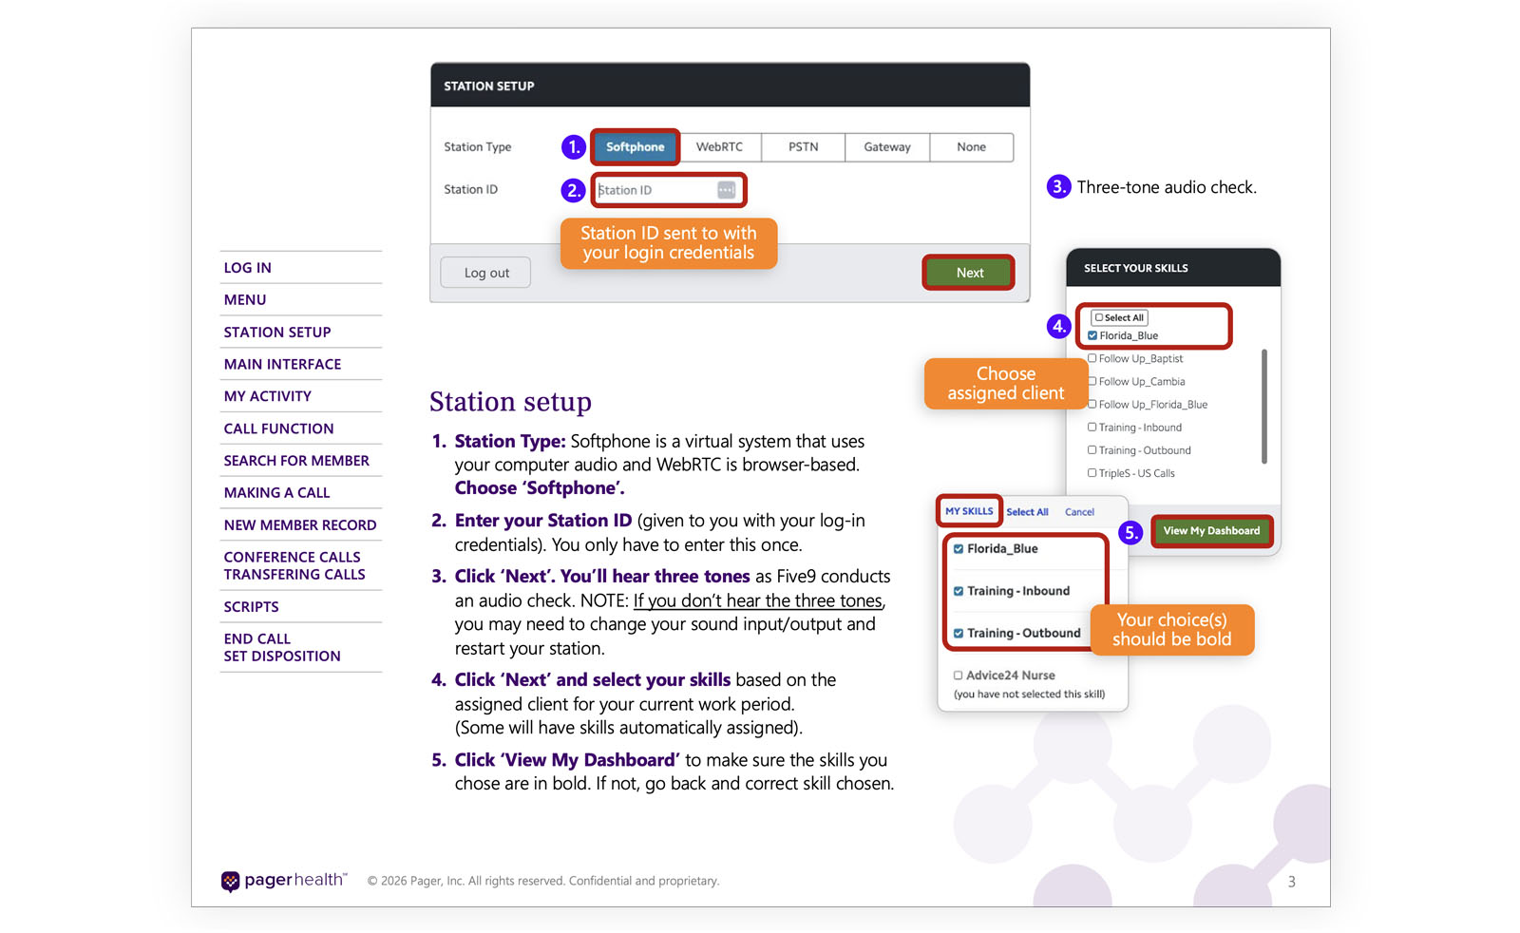Choose the WebRTC station type
Screen dimensions: 1520x933
point(719,147)
